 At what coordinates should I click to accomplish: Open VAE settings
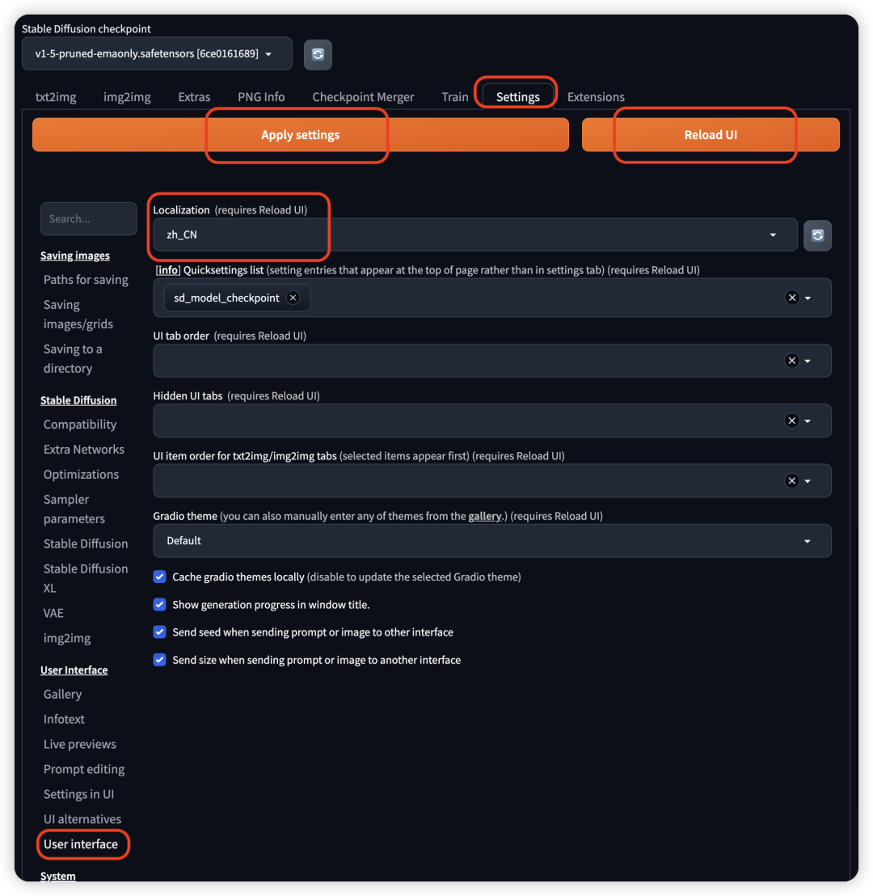pos(53,613)
